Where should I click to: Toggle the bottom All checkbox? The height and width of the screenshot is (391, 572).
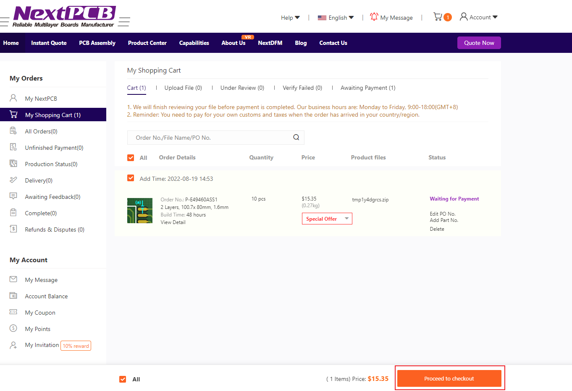[123, 379]
